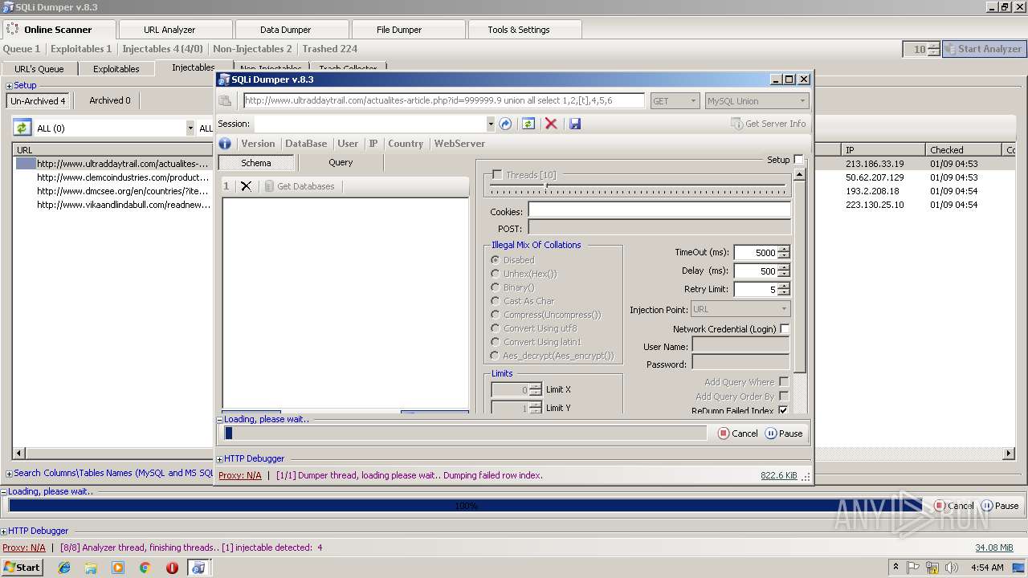Click the green refresh session icon
Viewport: 1028px width, 578px height.
(528, 124)
